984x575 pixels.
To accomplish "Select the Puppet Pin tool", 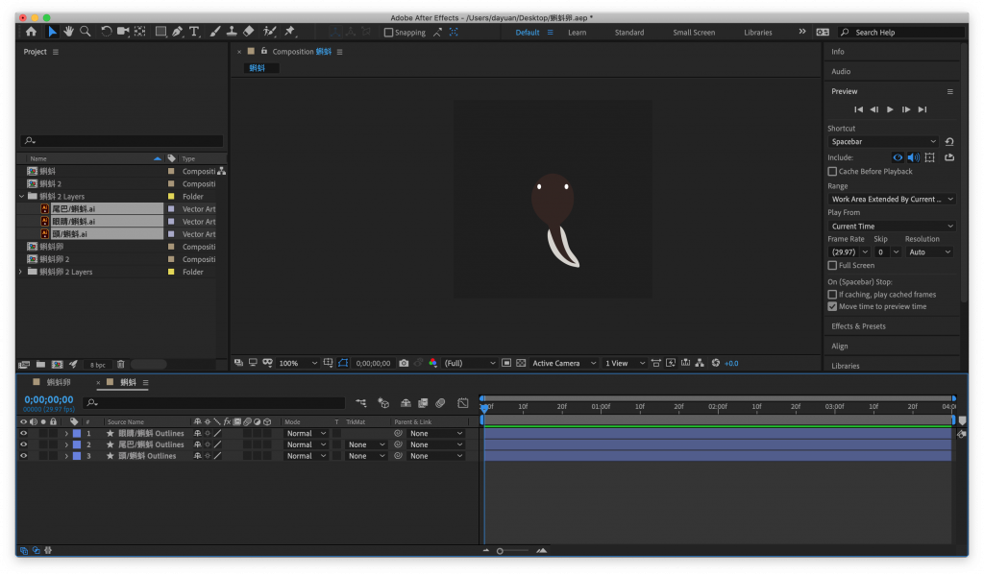I will point(289,32).
